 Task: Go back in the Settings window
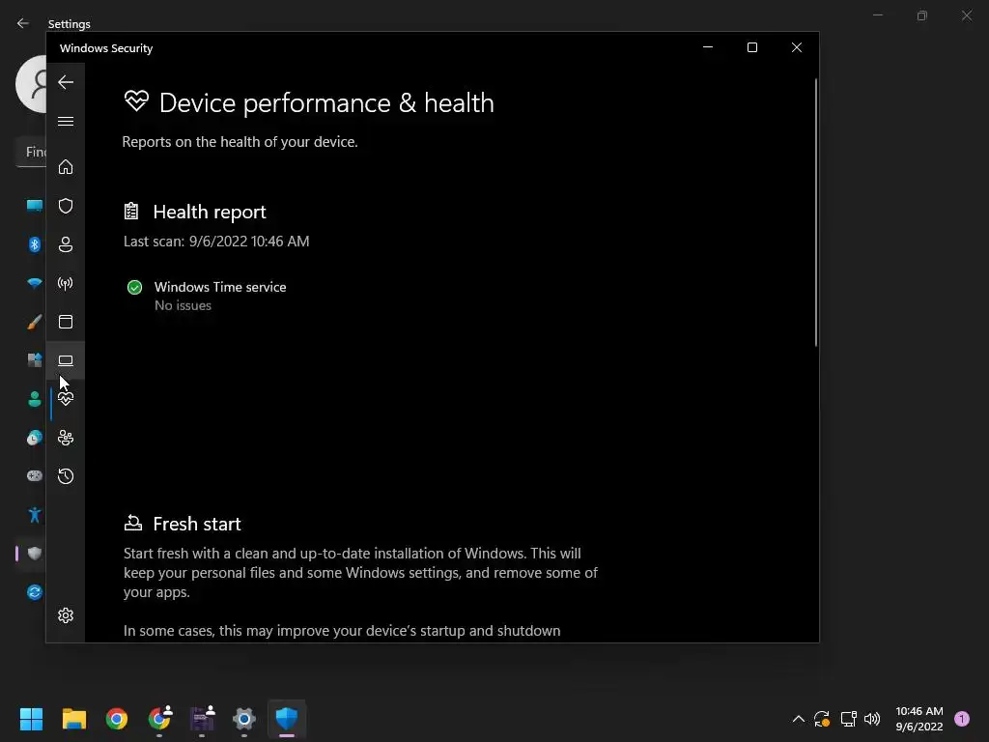23,23
